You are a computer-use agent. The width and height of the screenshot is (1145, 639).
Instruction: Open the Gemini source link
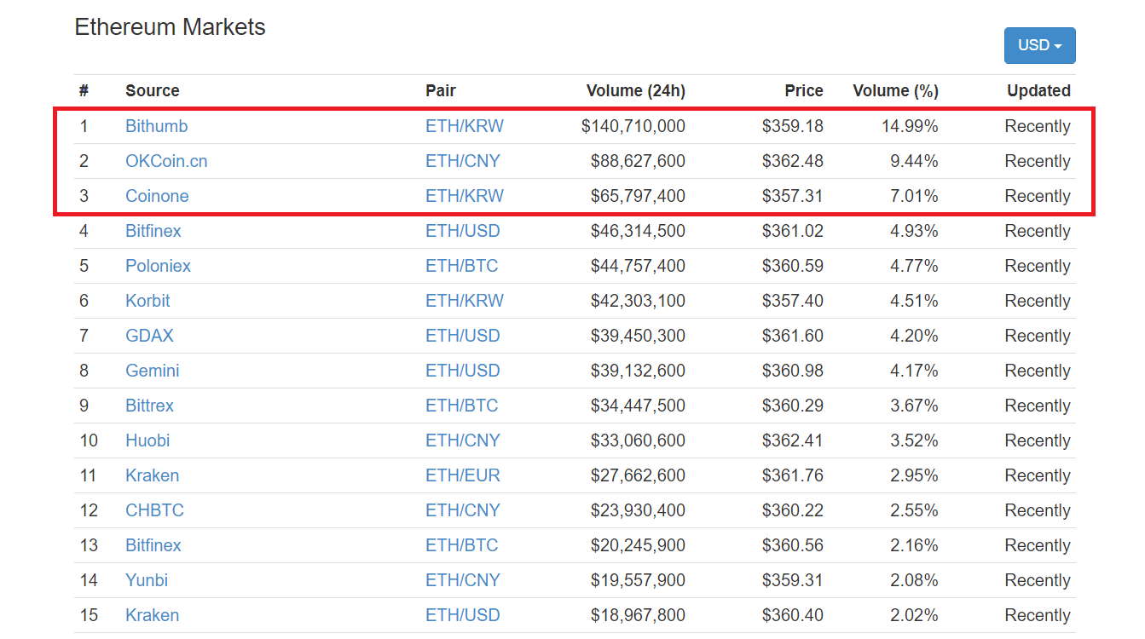[x=152, y=371]
